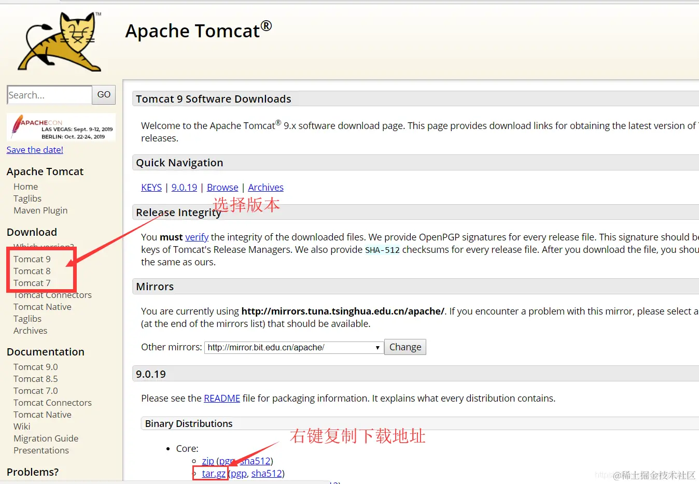This screenshot has height=484, width=699.
Task: Open Taglibs under Download section
Action: (x=27, y=319)
